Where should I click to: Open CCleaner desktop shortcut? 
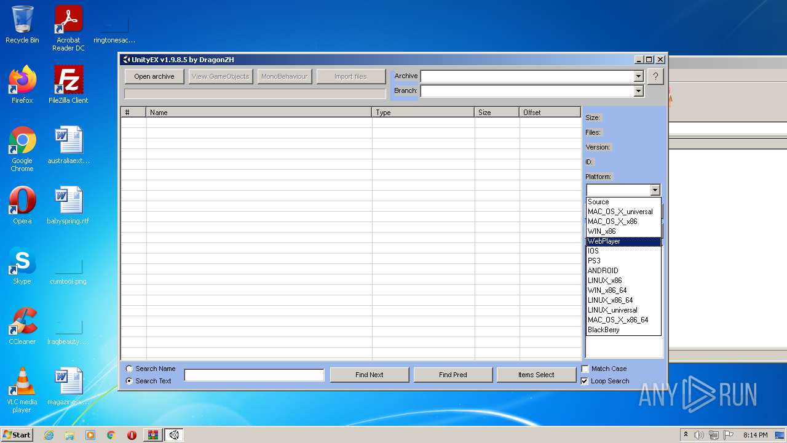(22, 326)
